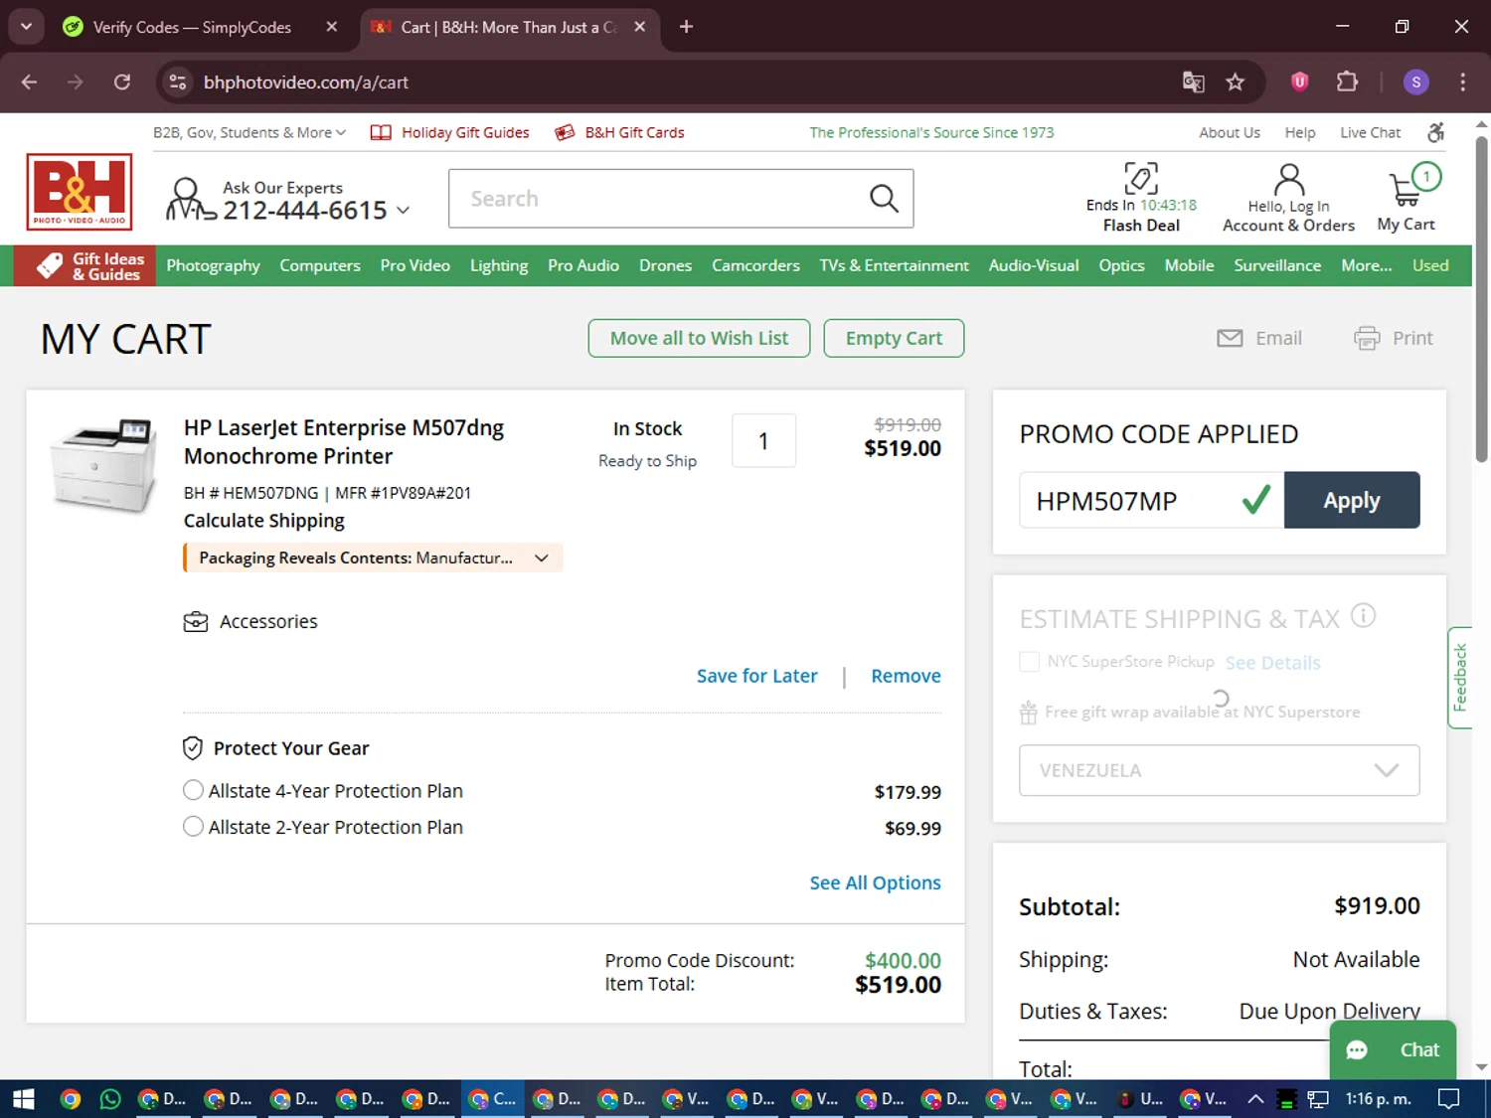The width and height of the screenshot is (1491, 1118).
Task: Click the Email cart envelope icon
Action: (1230, 338)
